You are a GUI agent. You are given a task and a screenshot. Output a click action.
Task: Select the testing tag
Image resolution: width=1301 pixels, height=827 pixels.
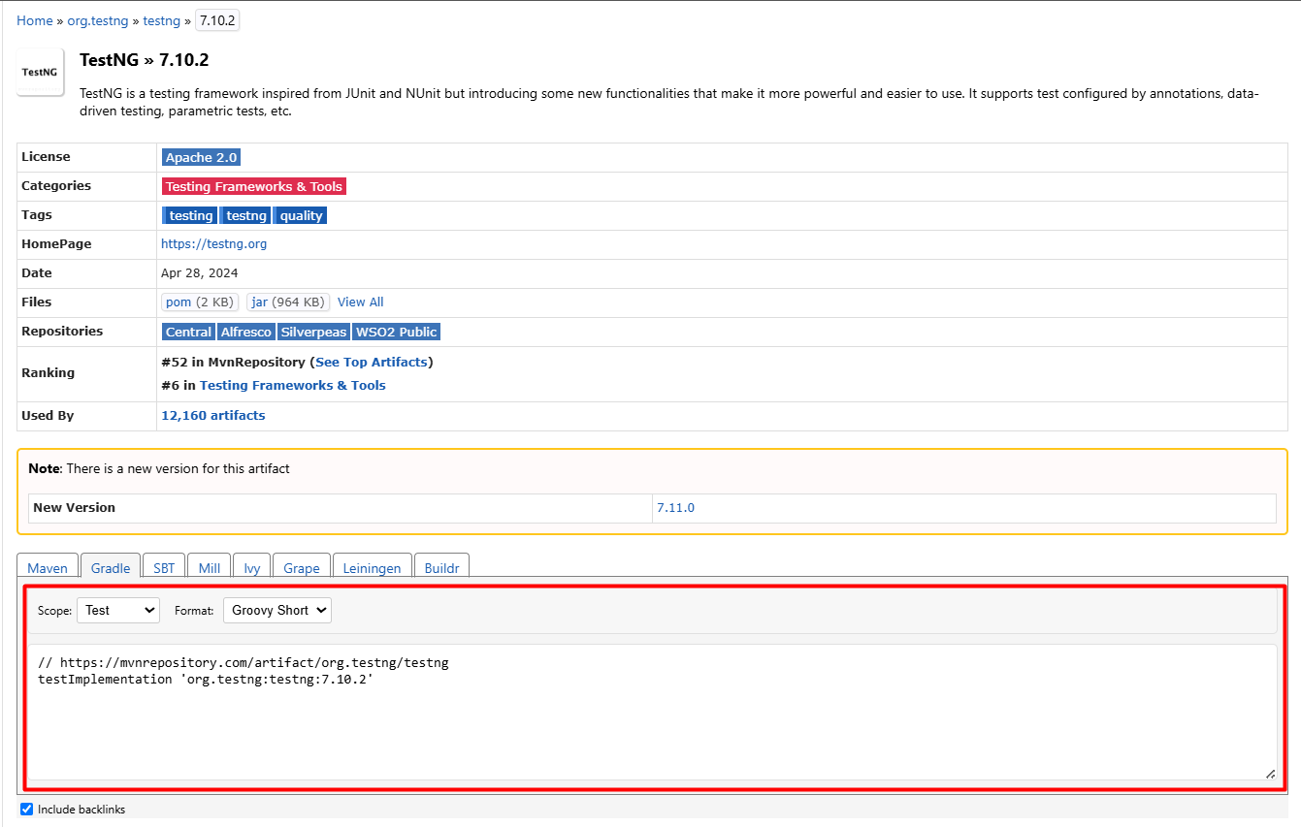(190, 215)
